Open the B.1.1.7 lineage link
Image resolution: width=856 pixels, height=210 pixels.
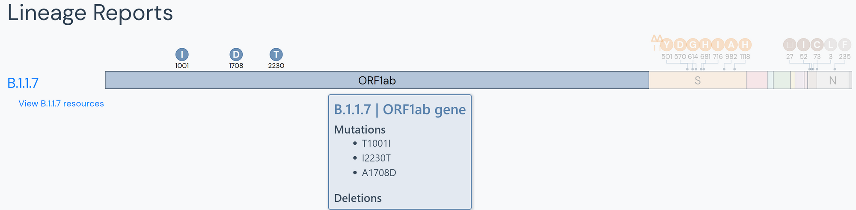23,83
